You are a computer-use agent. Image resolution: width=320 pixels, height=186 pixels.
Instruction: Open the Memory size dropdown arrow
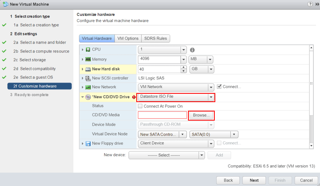point(183,59)
